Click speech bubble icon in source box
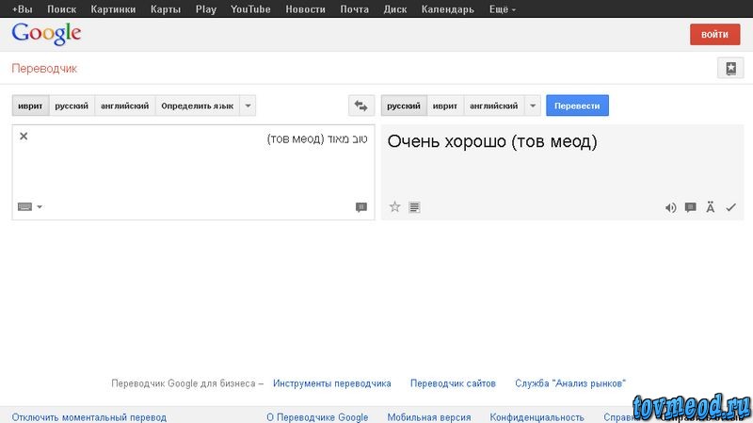Viewport: 753px width, 423px height. 361,207
